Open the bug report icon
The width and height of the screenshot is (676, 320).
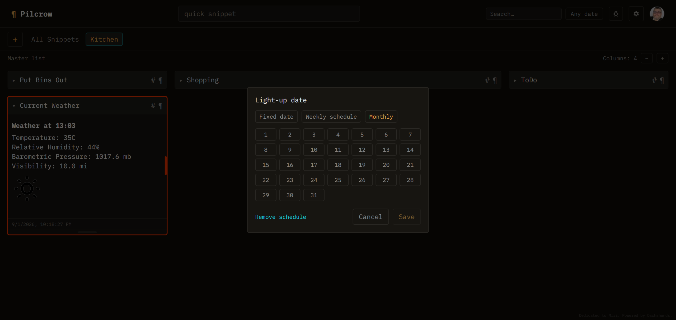coord(616,14)
